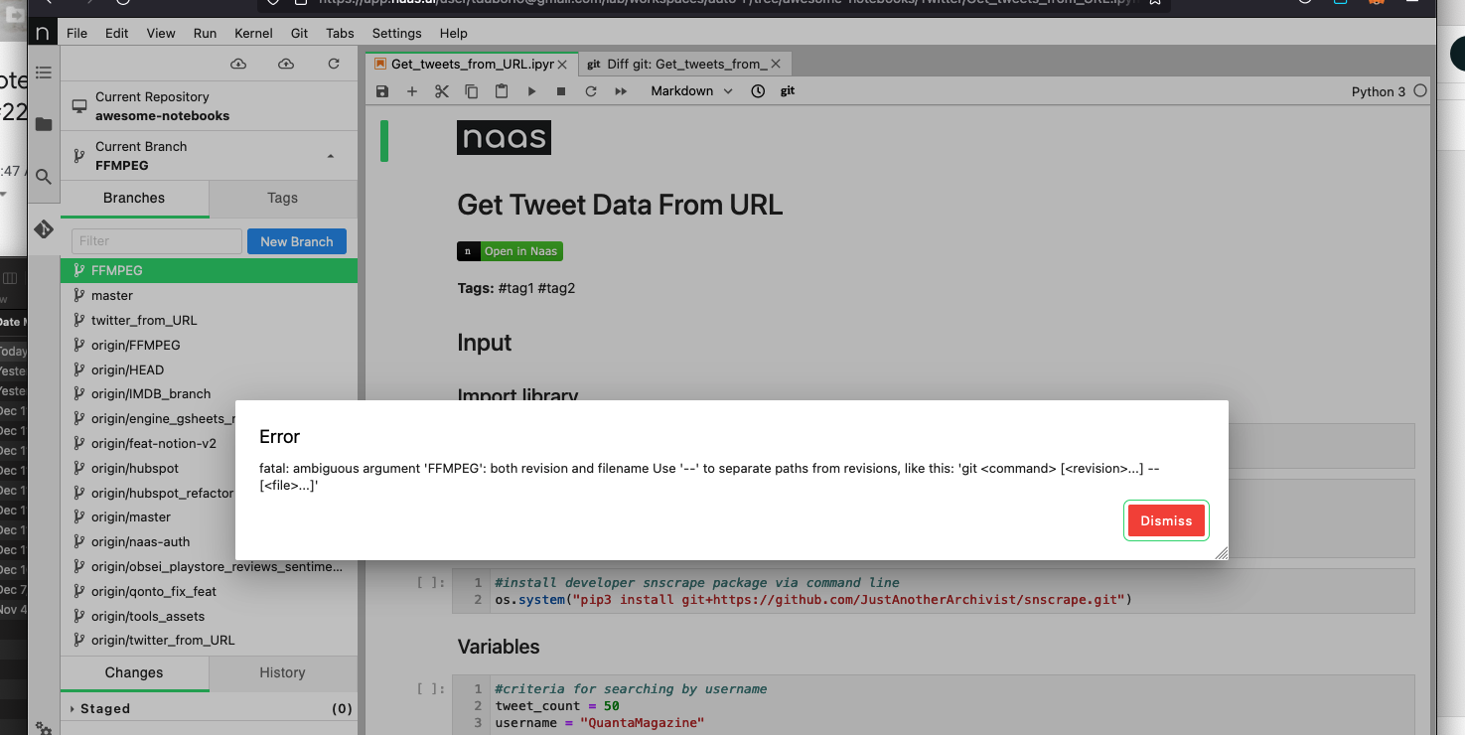
Task: Collapse the Current Branch FFMPEG section
Action: click(331, 155)
